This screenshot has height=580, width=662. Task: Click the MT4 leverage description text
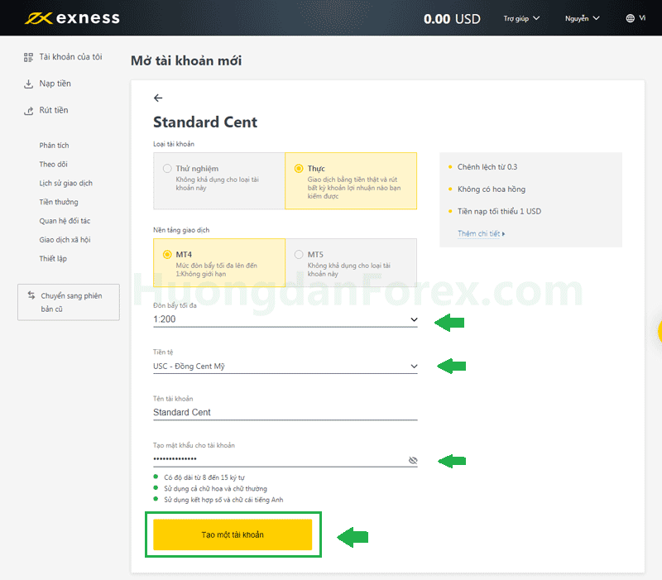[216, 270]
